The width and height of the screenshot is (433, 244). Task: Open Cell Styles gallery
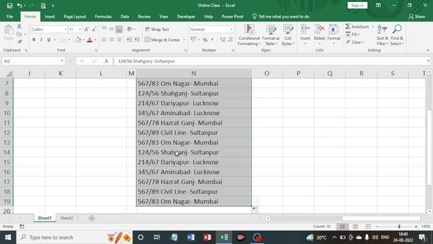coord(288,35)
